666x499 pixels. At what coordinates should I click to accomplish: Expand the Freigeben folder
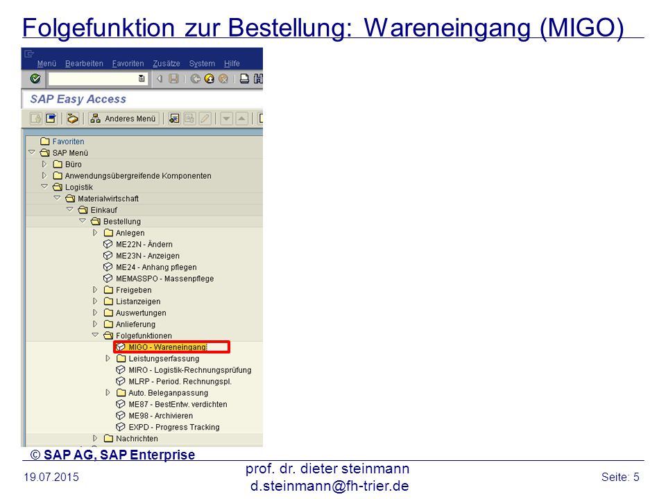pyautogui.click(x=95, y=290)
